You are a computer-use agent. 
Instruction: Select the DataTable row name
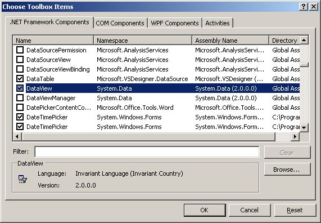click(40, 79)
